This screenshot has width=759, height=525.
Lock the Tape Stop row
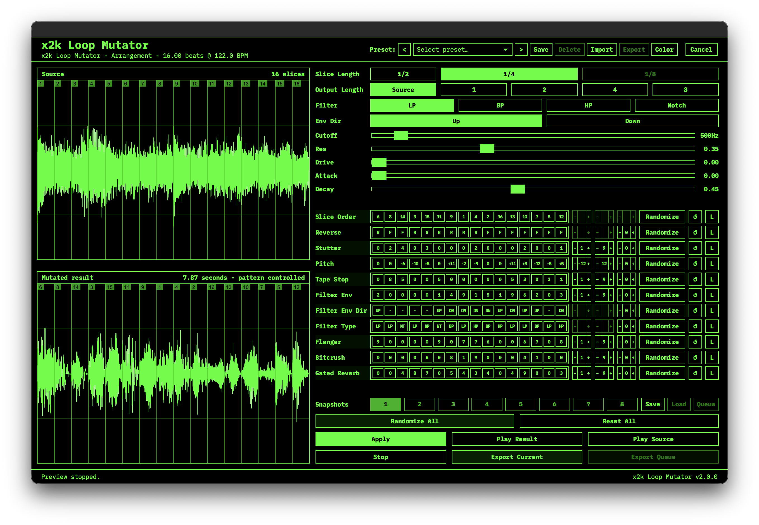[711, 279]
